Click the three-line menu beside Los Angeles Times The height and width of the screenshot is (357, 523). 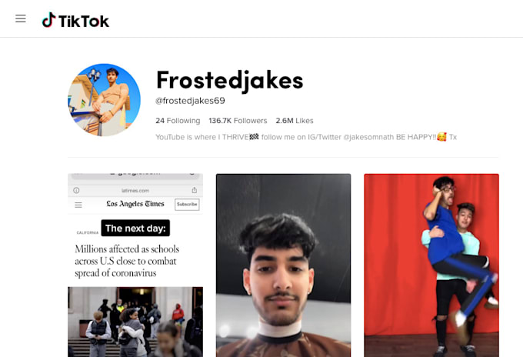coord(78,205)
